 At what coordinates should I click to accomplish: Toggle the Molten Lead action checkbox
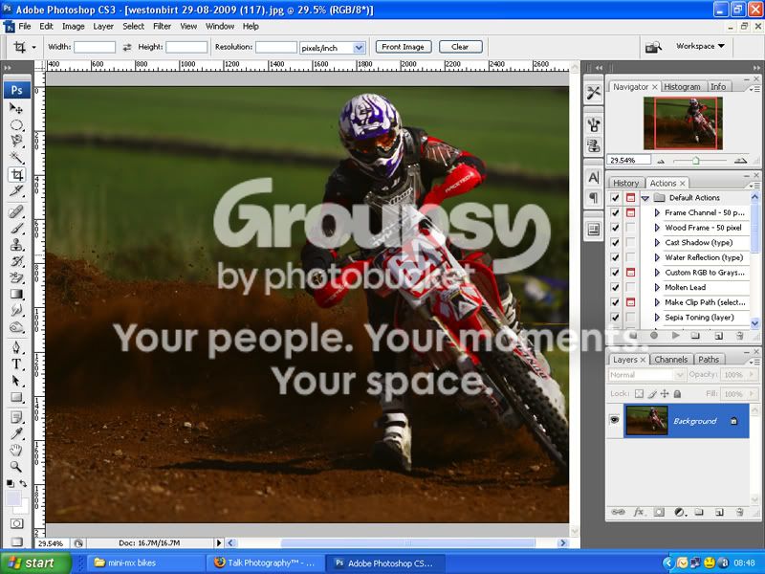pyautogui.click(x=615, y=288)
